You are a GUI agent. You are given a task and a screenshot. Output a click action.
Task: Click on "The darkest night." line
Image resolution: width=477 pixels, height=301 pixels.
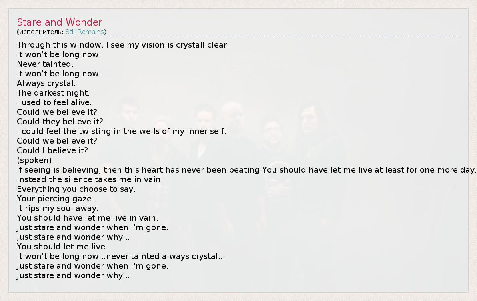click(53, 93)
